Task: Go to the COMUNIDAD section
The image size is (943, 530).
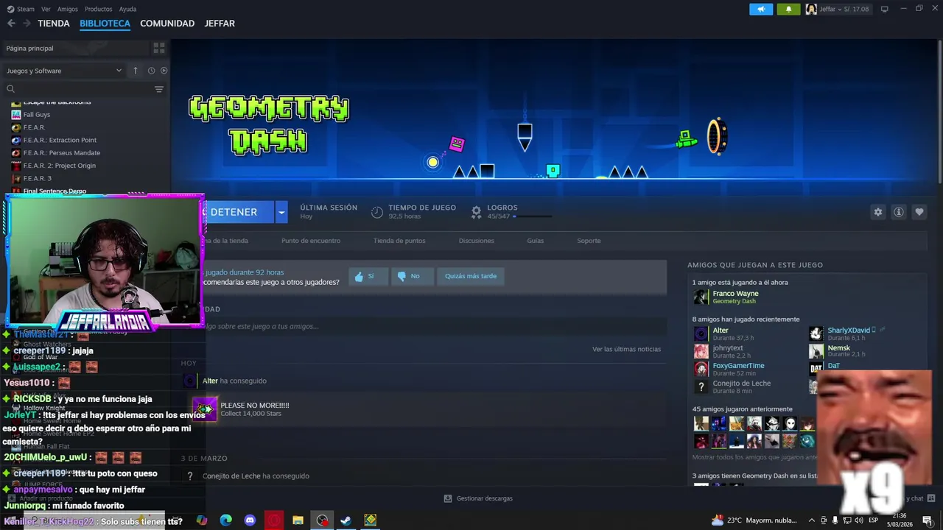Action: point(167,24)
